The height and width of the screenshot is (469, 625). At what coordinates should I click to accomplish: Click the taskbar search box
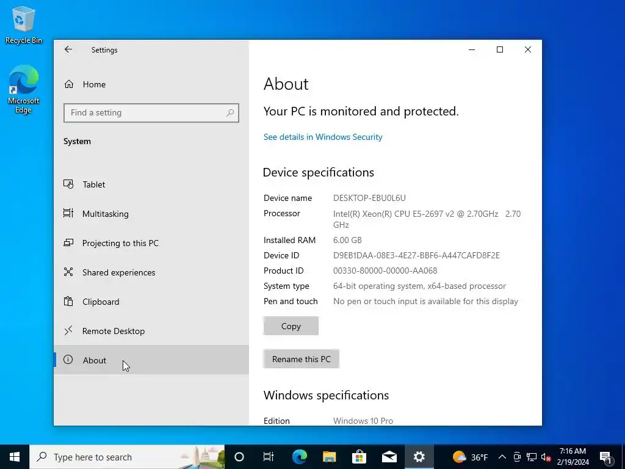[127, 457]
